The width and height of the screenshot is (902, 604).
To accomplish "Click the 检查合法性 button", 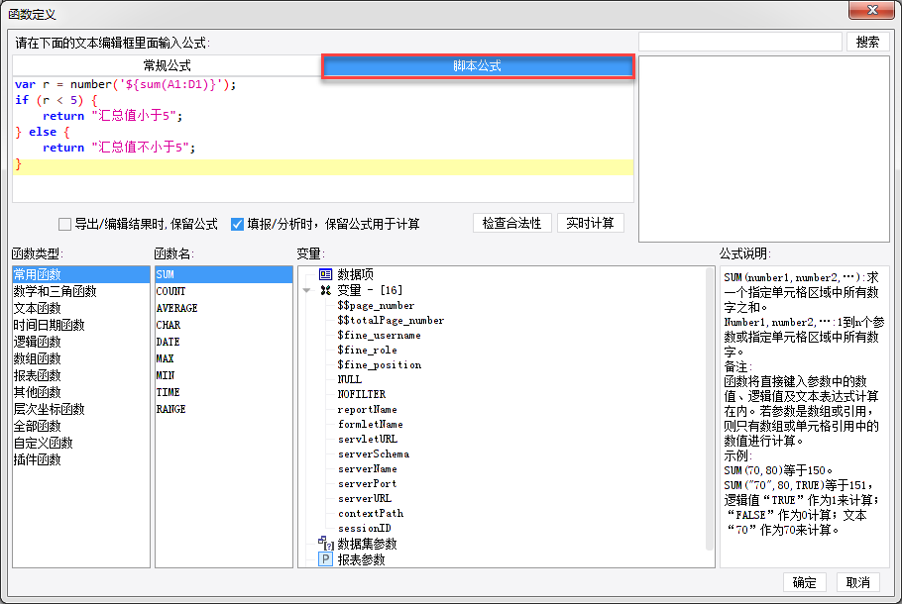I will [x=512, y=223].
